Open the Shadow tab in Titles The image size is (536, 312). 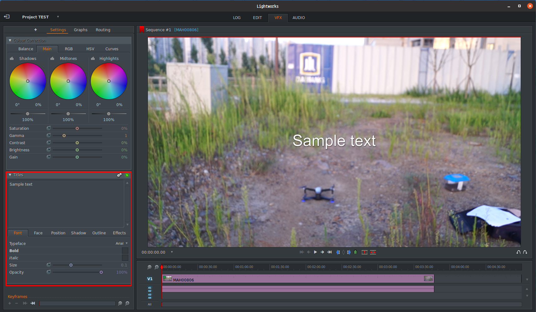point(78,233)
